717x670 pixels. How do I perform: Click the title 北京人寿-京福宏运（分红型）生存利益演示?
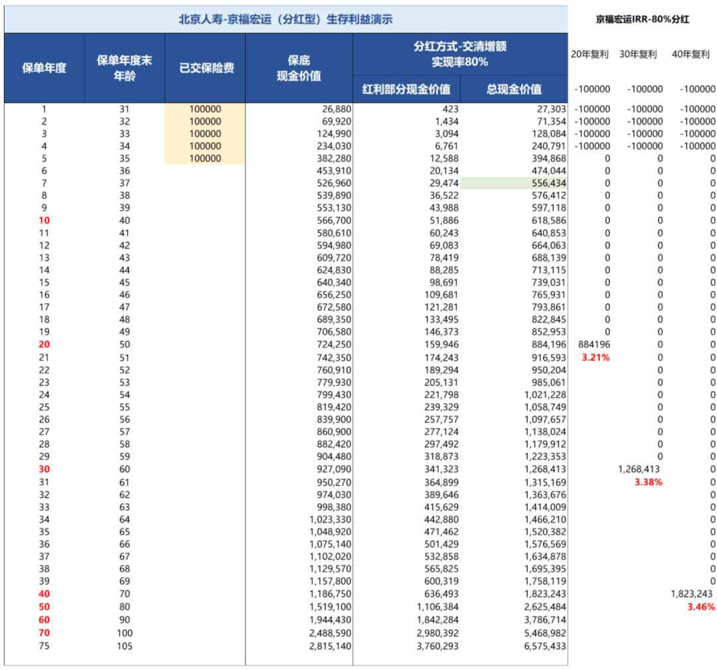(x=285, y=19)
